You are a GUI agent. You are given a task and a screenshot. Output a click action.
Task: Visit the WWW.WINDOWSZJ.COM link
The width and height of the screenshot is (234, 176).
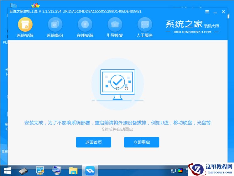[x=192, y=32]
